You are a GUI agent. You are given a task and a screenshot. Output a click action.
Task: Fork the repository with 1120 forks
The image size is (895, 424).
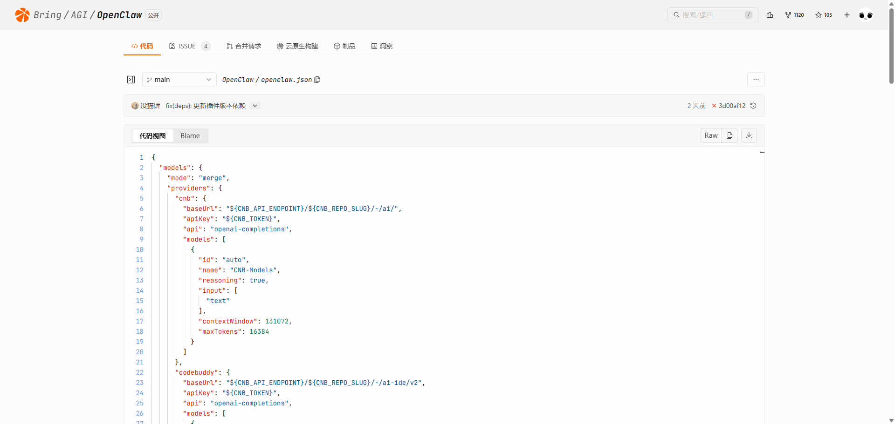pyautogui.click(x=794, y=15)
